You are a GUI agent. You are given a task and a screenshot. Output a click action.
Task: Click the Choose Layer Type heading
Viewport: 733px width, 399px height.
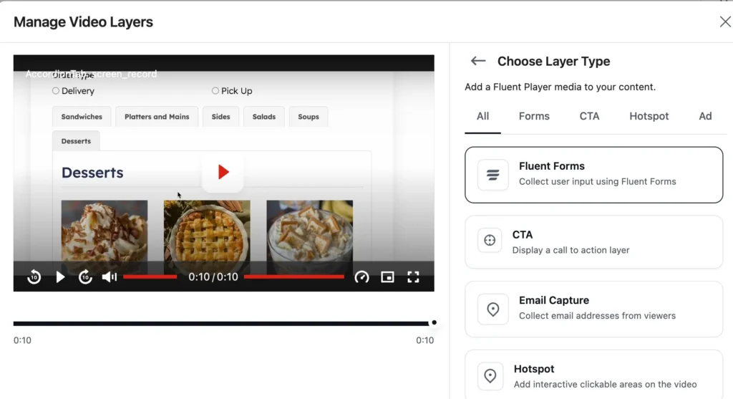553,62
